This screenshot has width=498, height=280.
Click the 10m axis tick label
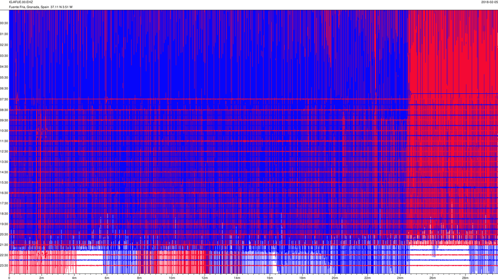click(172, 278)
